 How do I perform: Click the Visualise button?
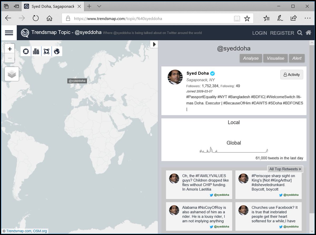click(x=275, y=58)
